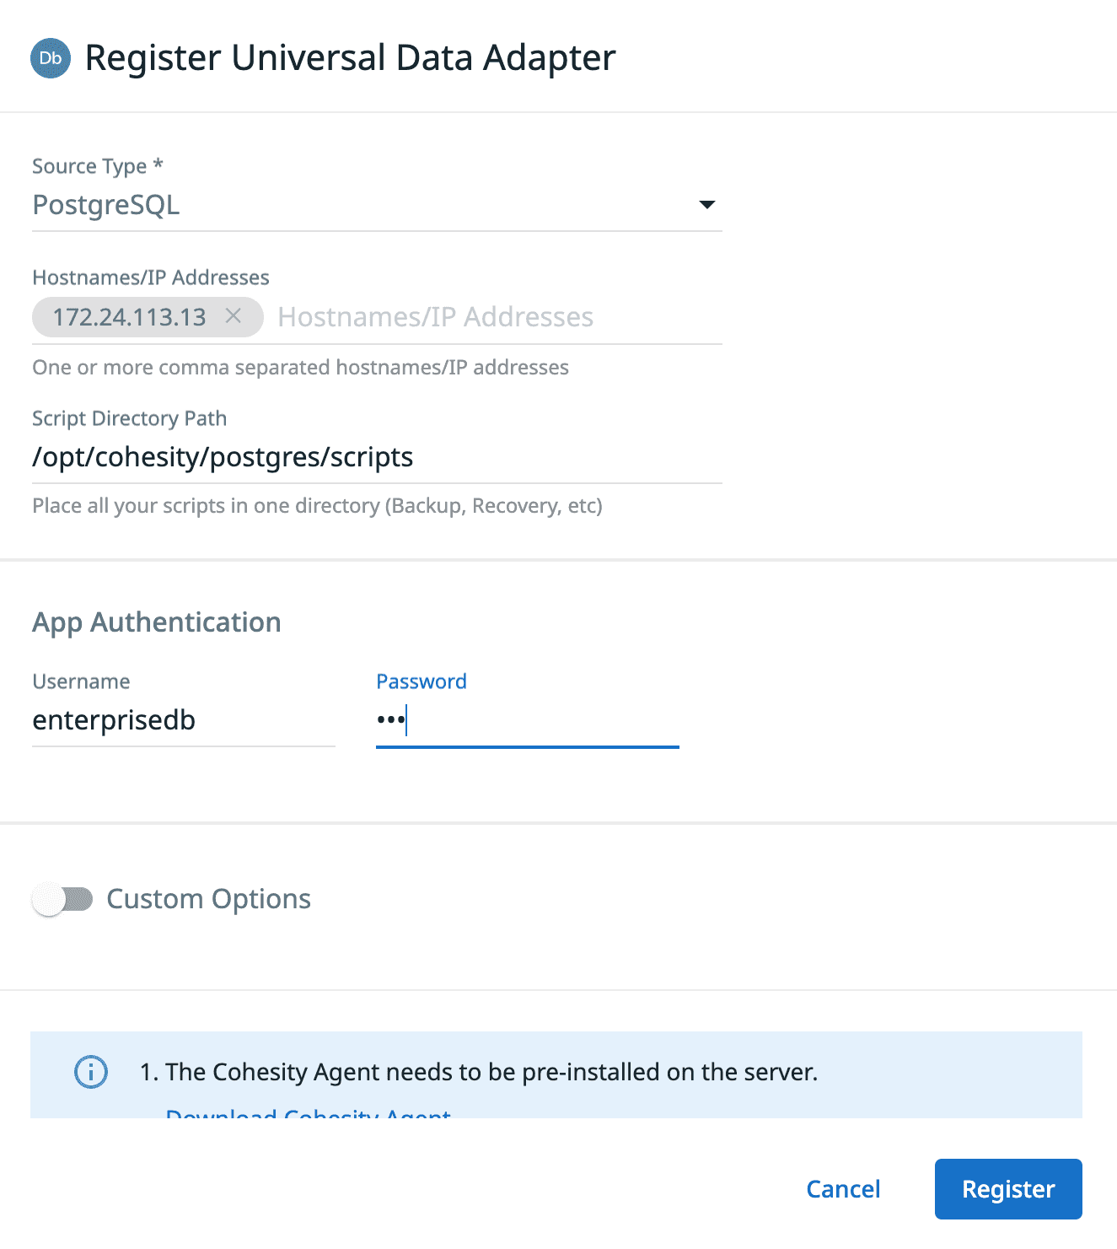
Task: Click the App Authentication section heading
Action: (156, 622)
